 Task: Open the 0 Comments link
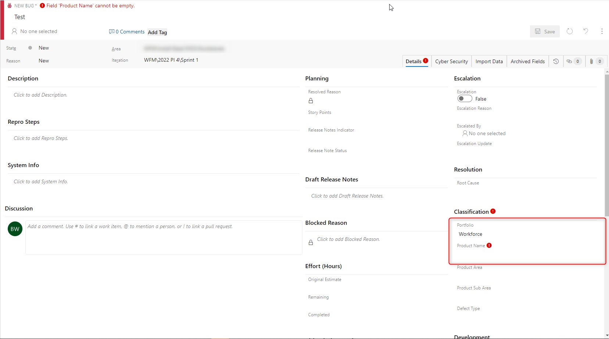pyautogui.click(x=126, y=32)
